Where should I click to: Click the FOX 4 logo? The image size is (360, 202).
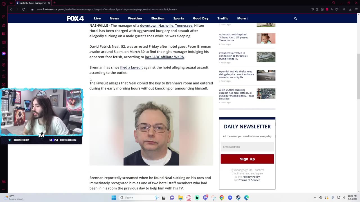[75, 18]
